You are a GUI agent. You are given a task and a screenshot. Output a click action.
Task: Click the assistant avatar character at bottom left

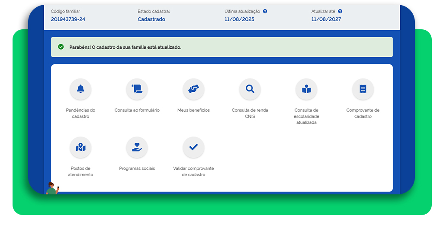click(x=52, y=188)
